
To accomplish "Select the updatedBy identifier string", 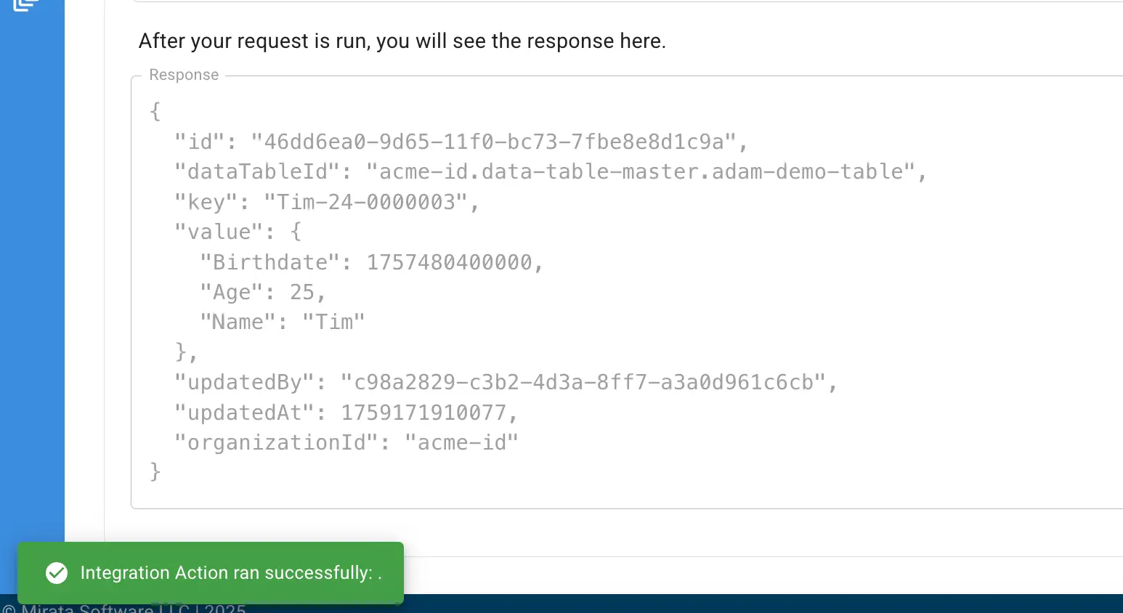I will point(585,381).
